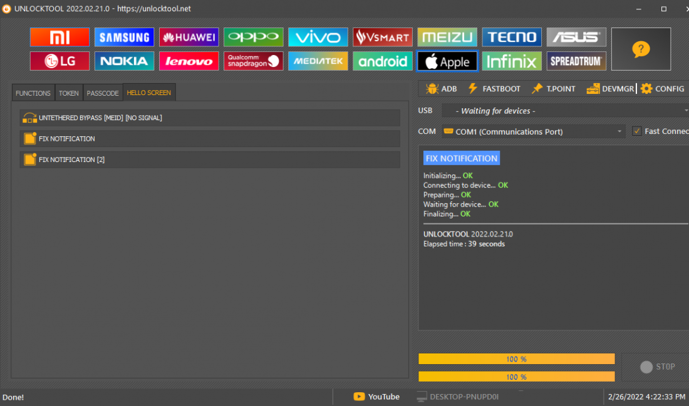Screen dimensions: 689x406
Task: Select the HELLO SCREEN tab
Action: pos(149,93)
